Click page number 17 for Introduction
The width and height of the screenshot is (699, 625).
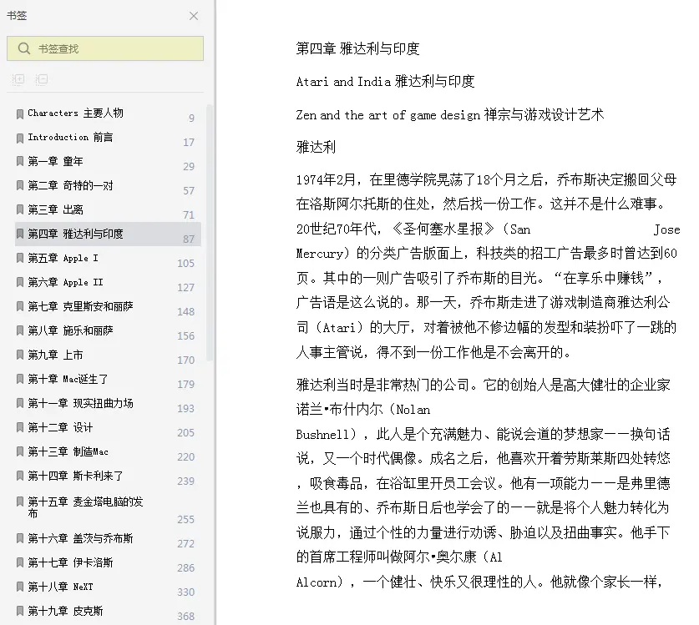[x=189, y=142]
